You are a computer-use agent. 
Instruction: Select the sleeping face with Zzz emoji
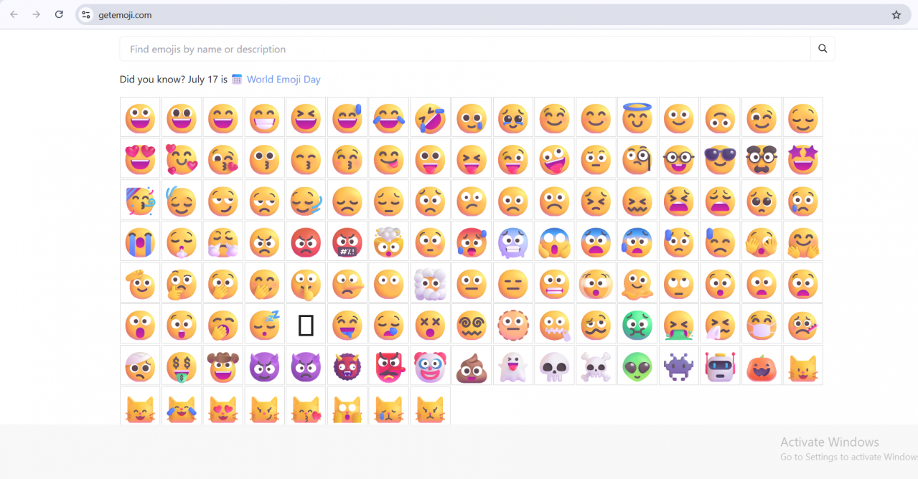pyautogui.click(x=264, y=326)
